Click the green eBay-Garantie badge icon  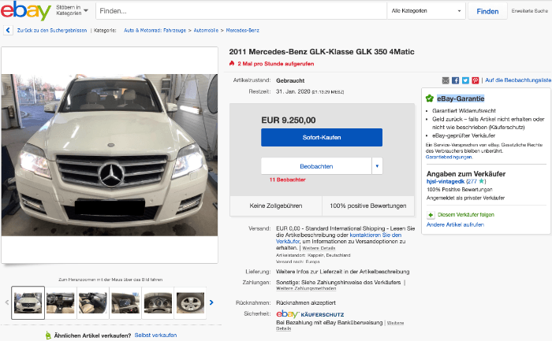(x=430, y=98)
